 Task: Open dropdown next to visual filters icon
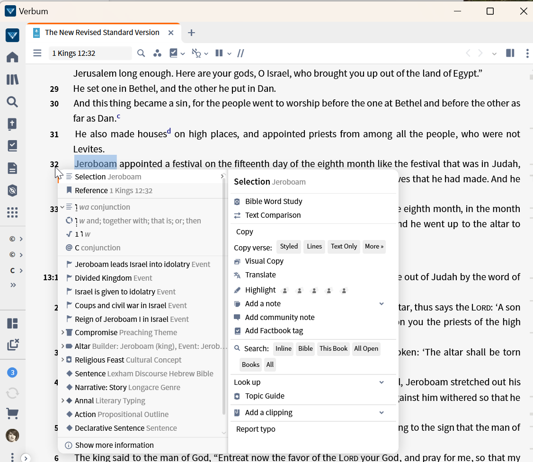tap(183, 53)
